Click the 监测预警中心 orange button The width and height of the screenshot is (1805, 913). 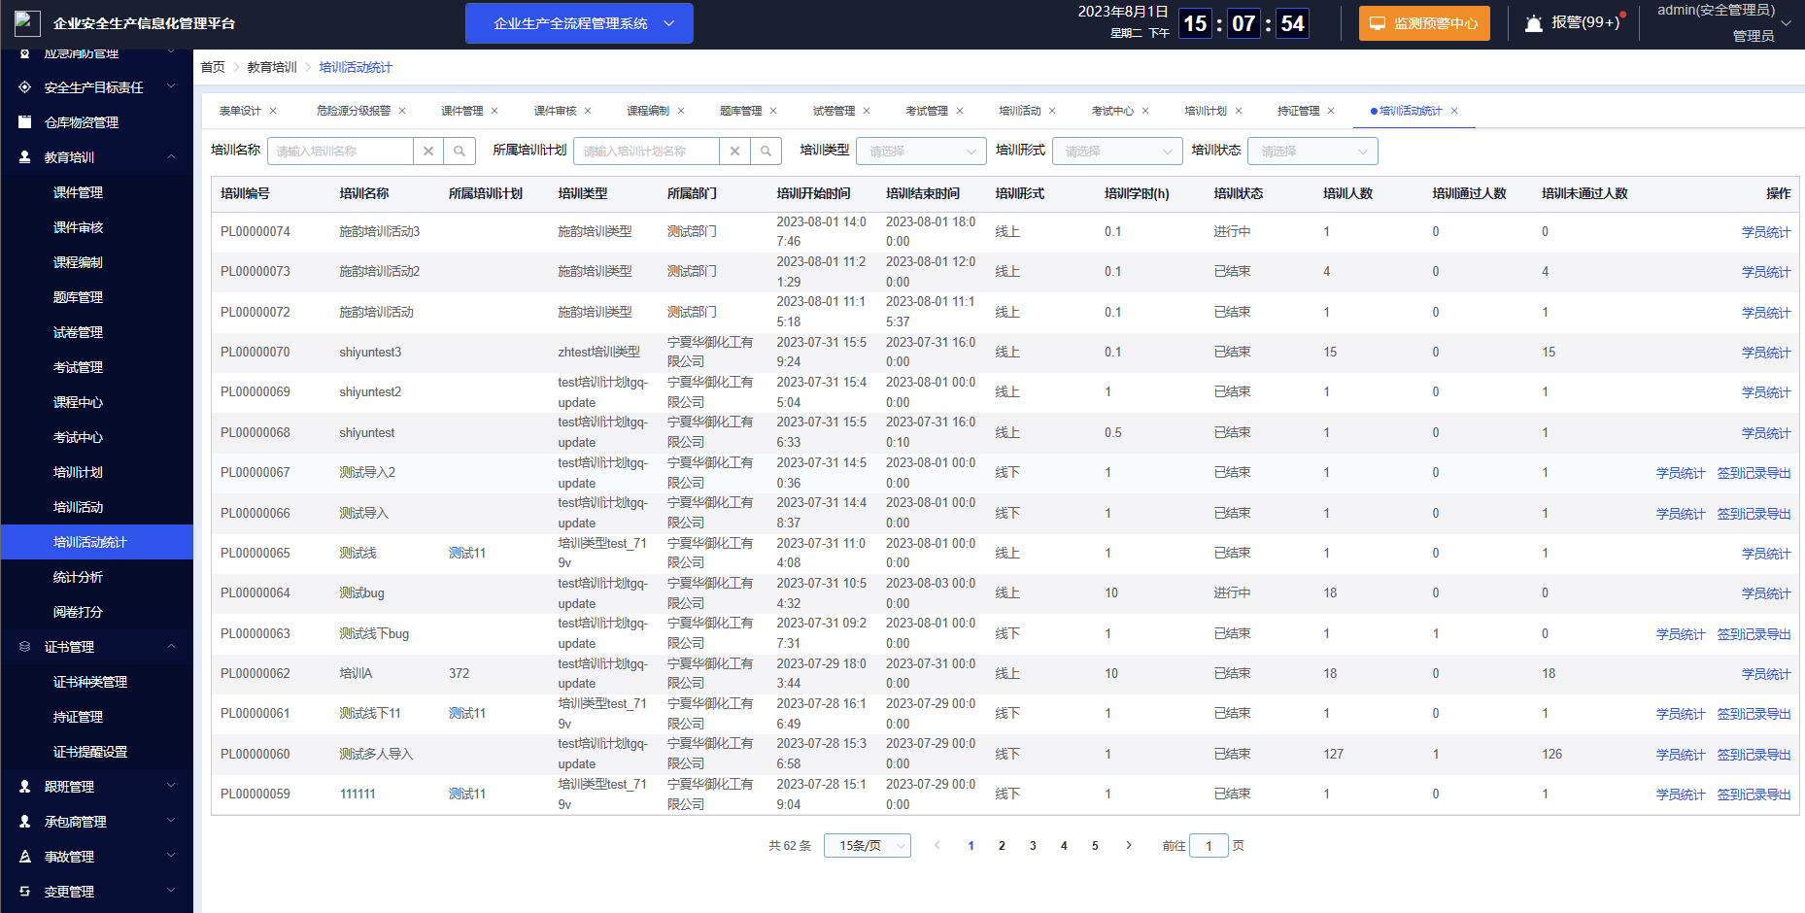tap(1424, 23)
